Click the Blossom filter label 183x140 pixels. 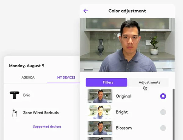[x=124, y=128]
